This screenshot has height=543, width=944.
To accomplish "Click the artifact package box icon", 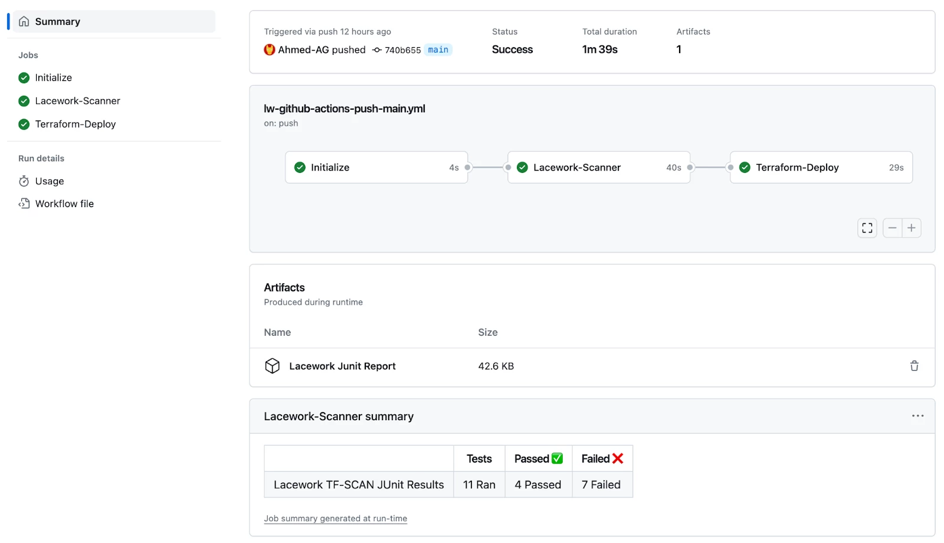I will coord(272,366).
